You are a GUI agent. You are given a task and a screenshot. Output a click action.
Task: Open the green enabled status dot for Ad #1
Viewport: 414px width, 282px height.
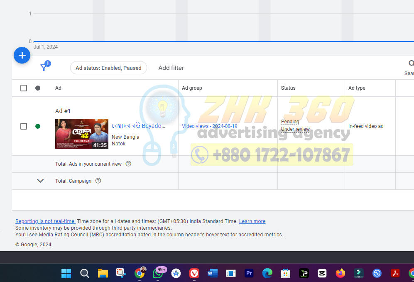tap(38, 126)
